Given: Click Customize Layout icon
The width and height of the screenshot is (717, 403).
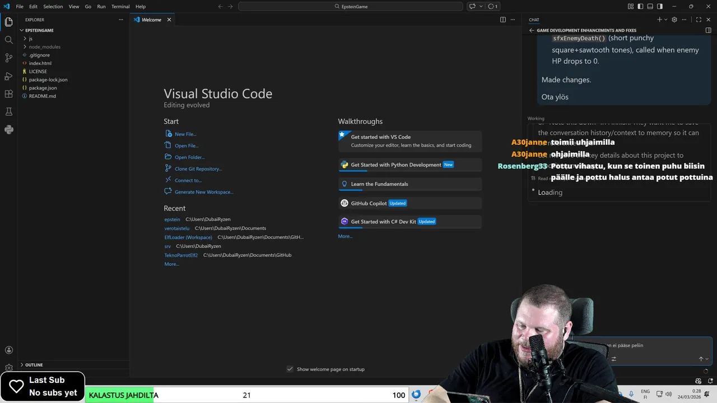Looking at the screenshot, I should pyautogui.click(x=631, y=6).
